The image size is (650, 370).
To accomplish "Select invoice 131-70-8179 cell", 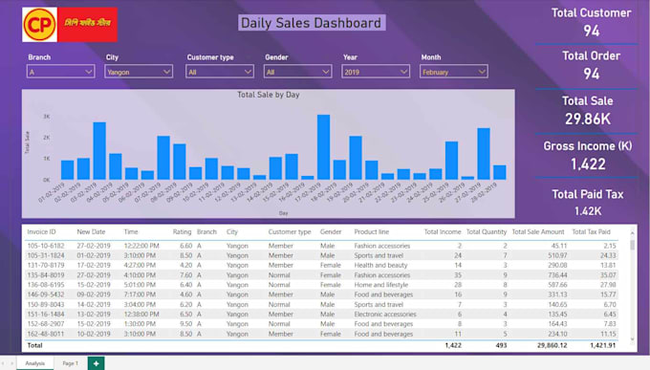I will pos(46,266).
